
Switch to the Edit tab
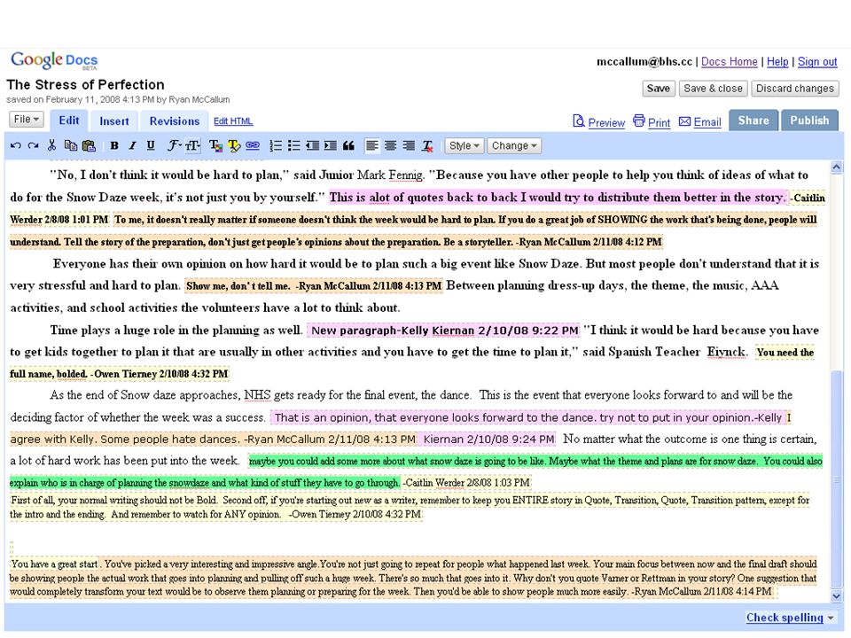click(x=69, y=121)
